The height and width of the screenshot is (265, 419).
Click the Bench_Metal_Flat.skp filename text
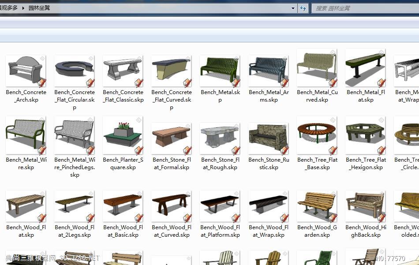tap(366, 96)
